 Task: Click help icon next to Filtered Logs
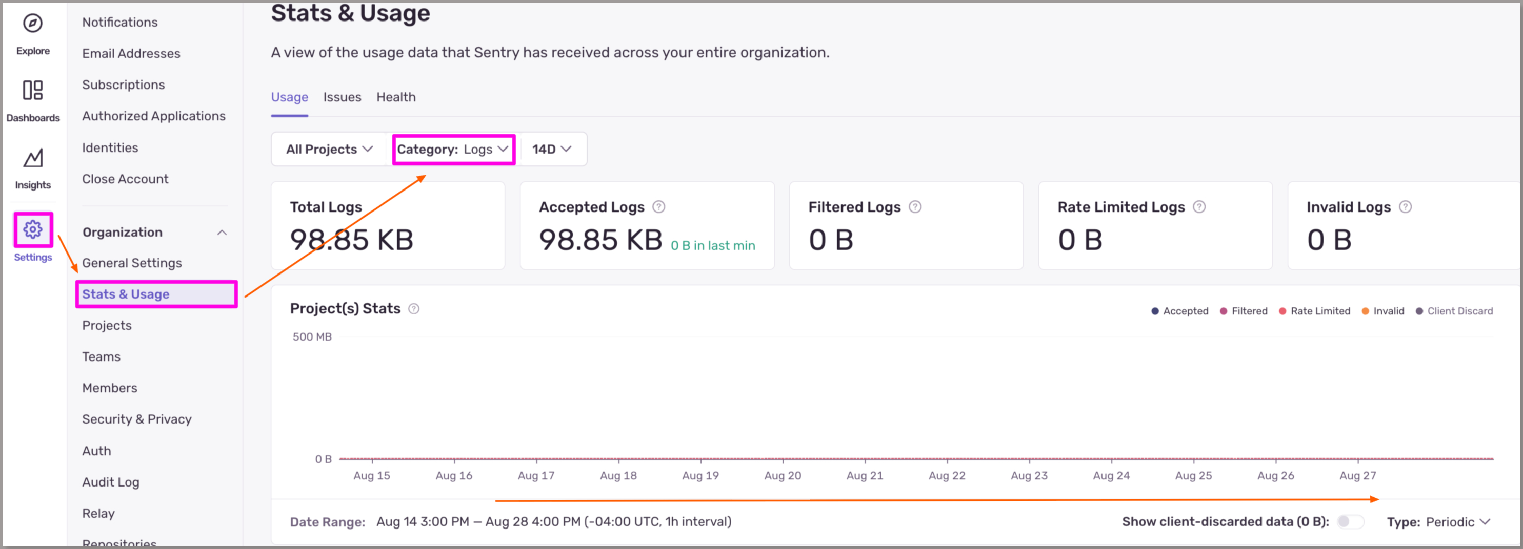click(x=915, y=206)
